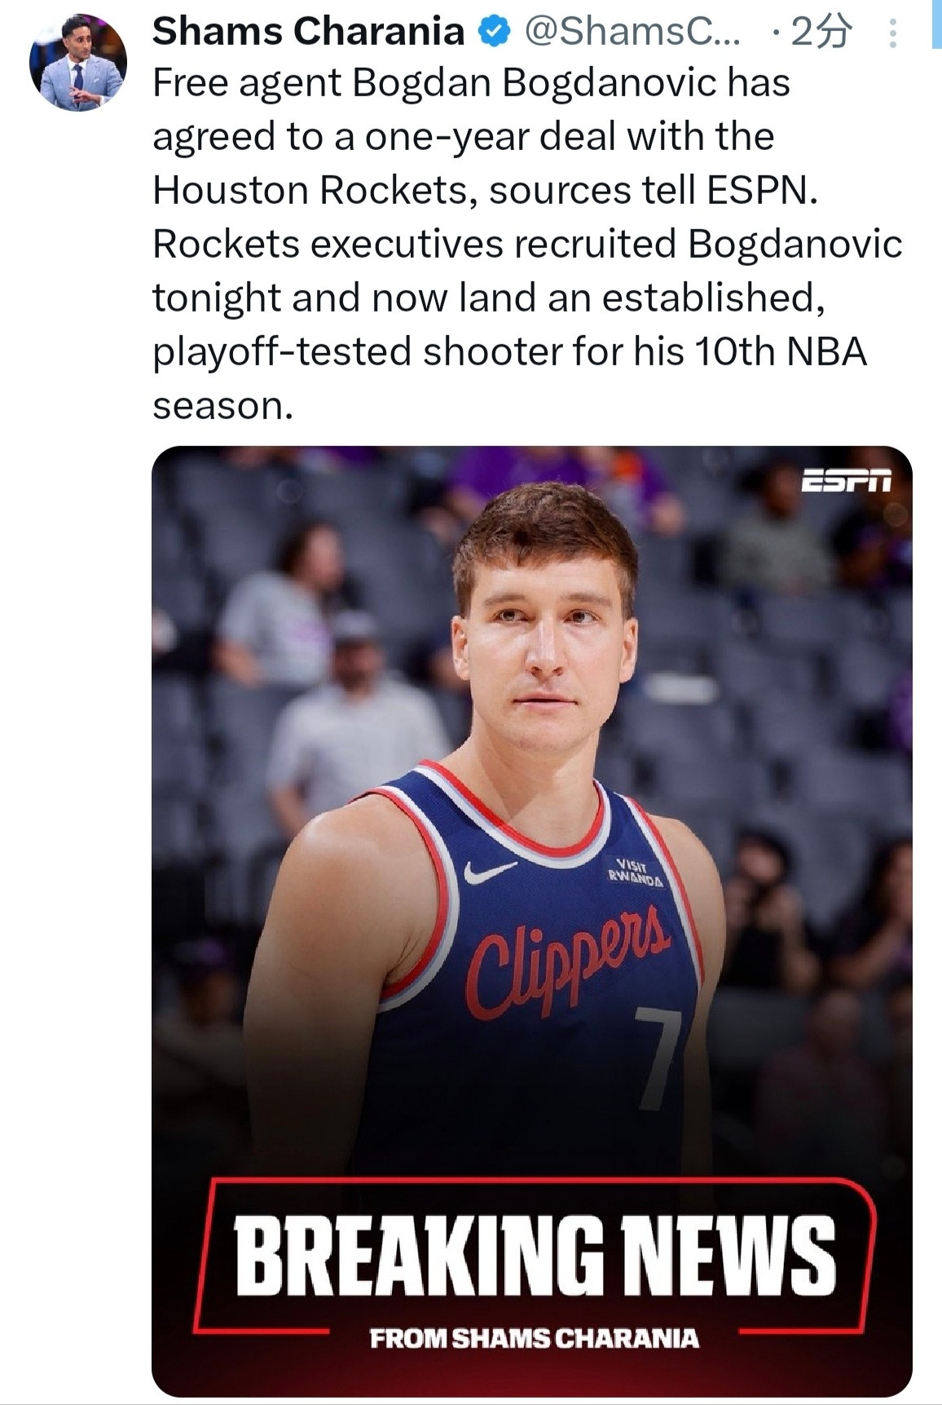Tap the Nike swoosh on the jersey
The height and width of the screenshot is (1405, 942).
(490, 872)
